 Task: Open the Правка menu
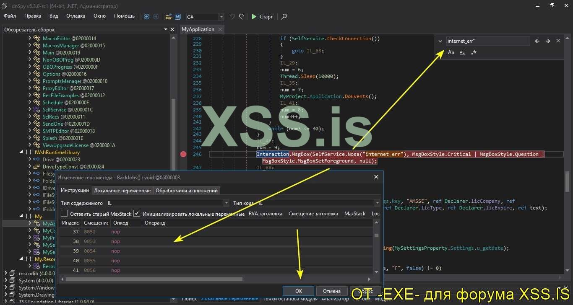pyautogui.click(x=33, y=16)
